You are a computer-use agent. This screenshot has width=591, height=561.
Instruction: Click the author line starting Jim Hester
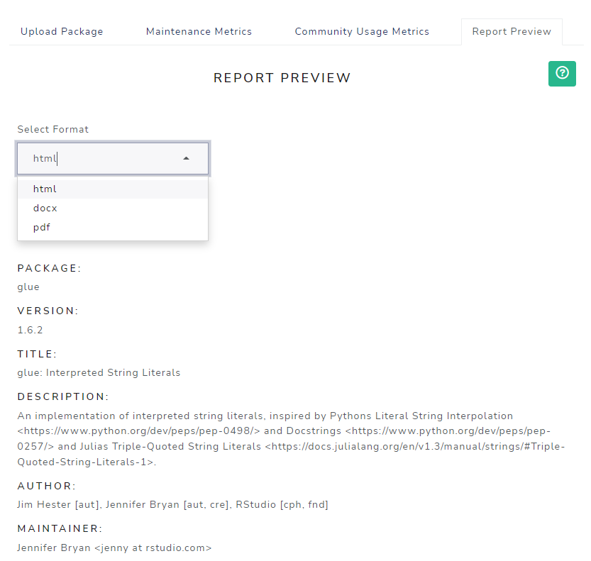pyautogui.click(x=172, y=505)
